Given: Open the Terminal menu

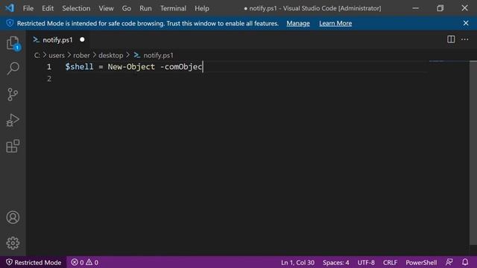Looking at the screenshot, I should click(173, 8).
